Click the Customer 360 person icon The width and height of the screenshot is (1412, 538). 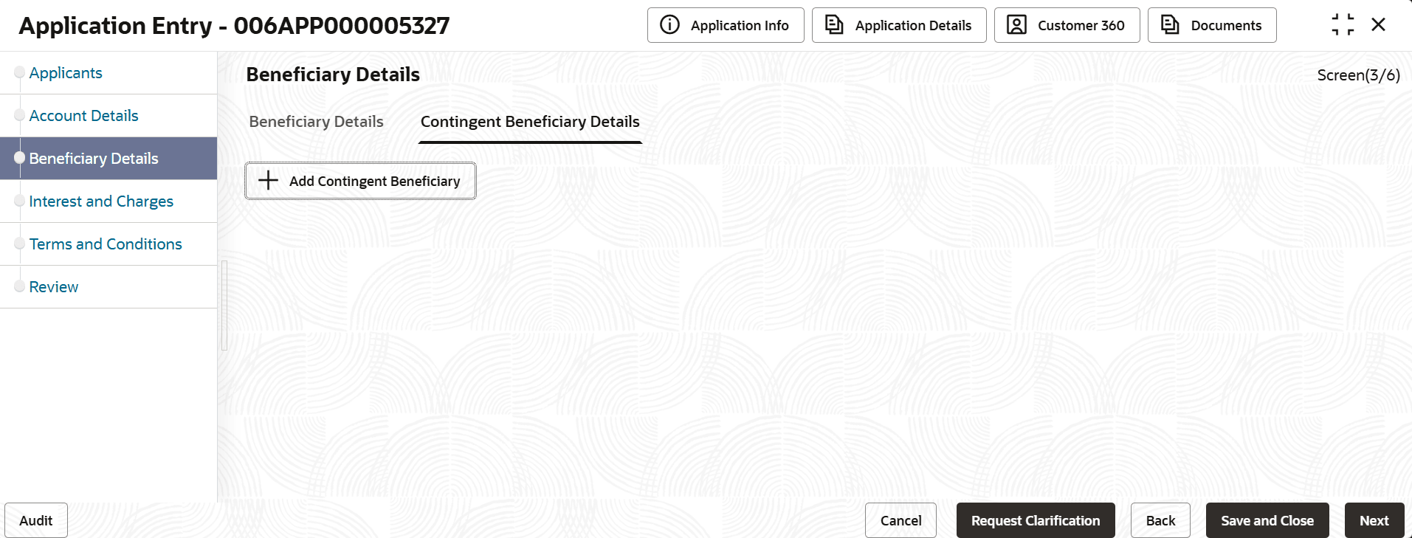point(1016,25)
